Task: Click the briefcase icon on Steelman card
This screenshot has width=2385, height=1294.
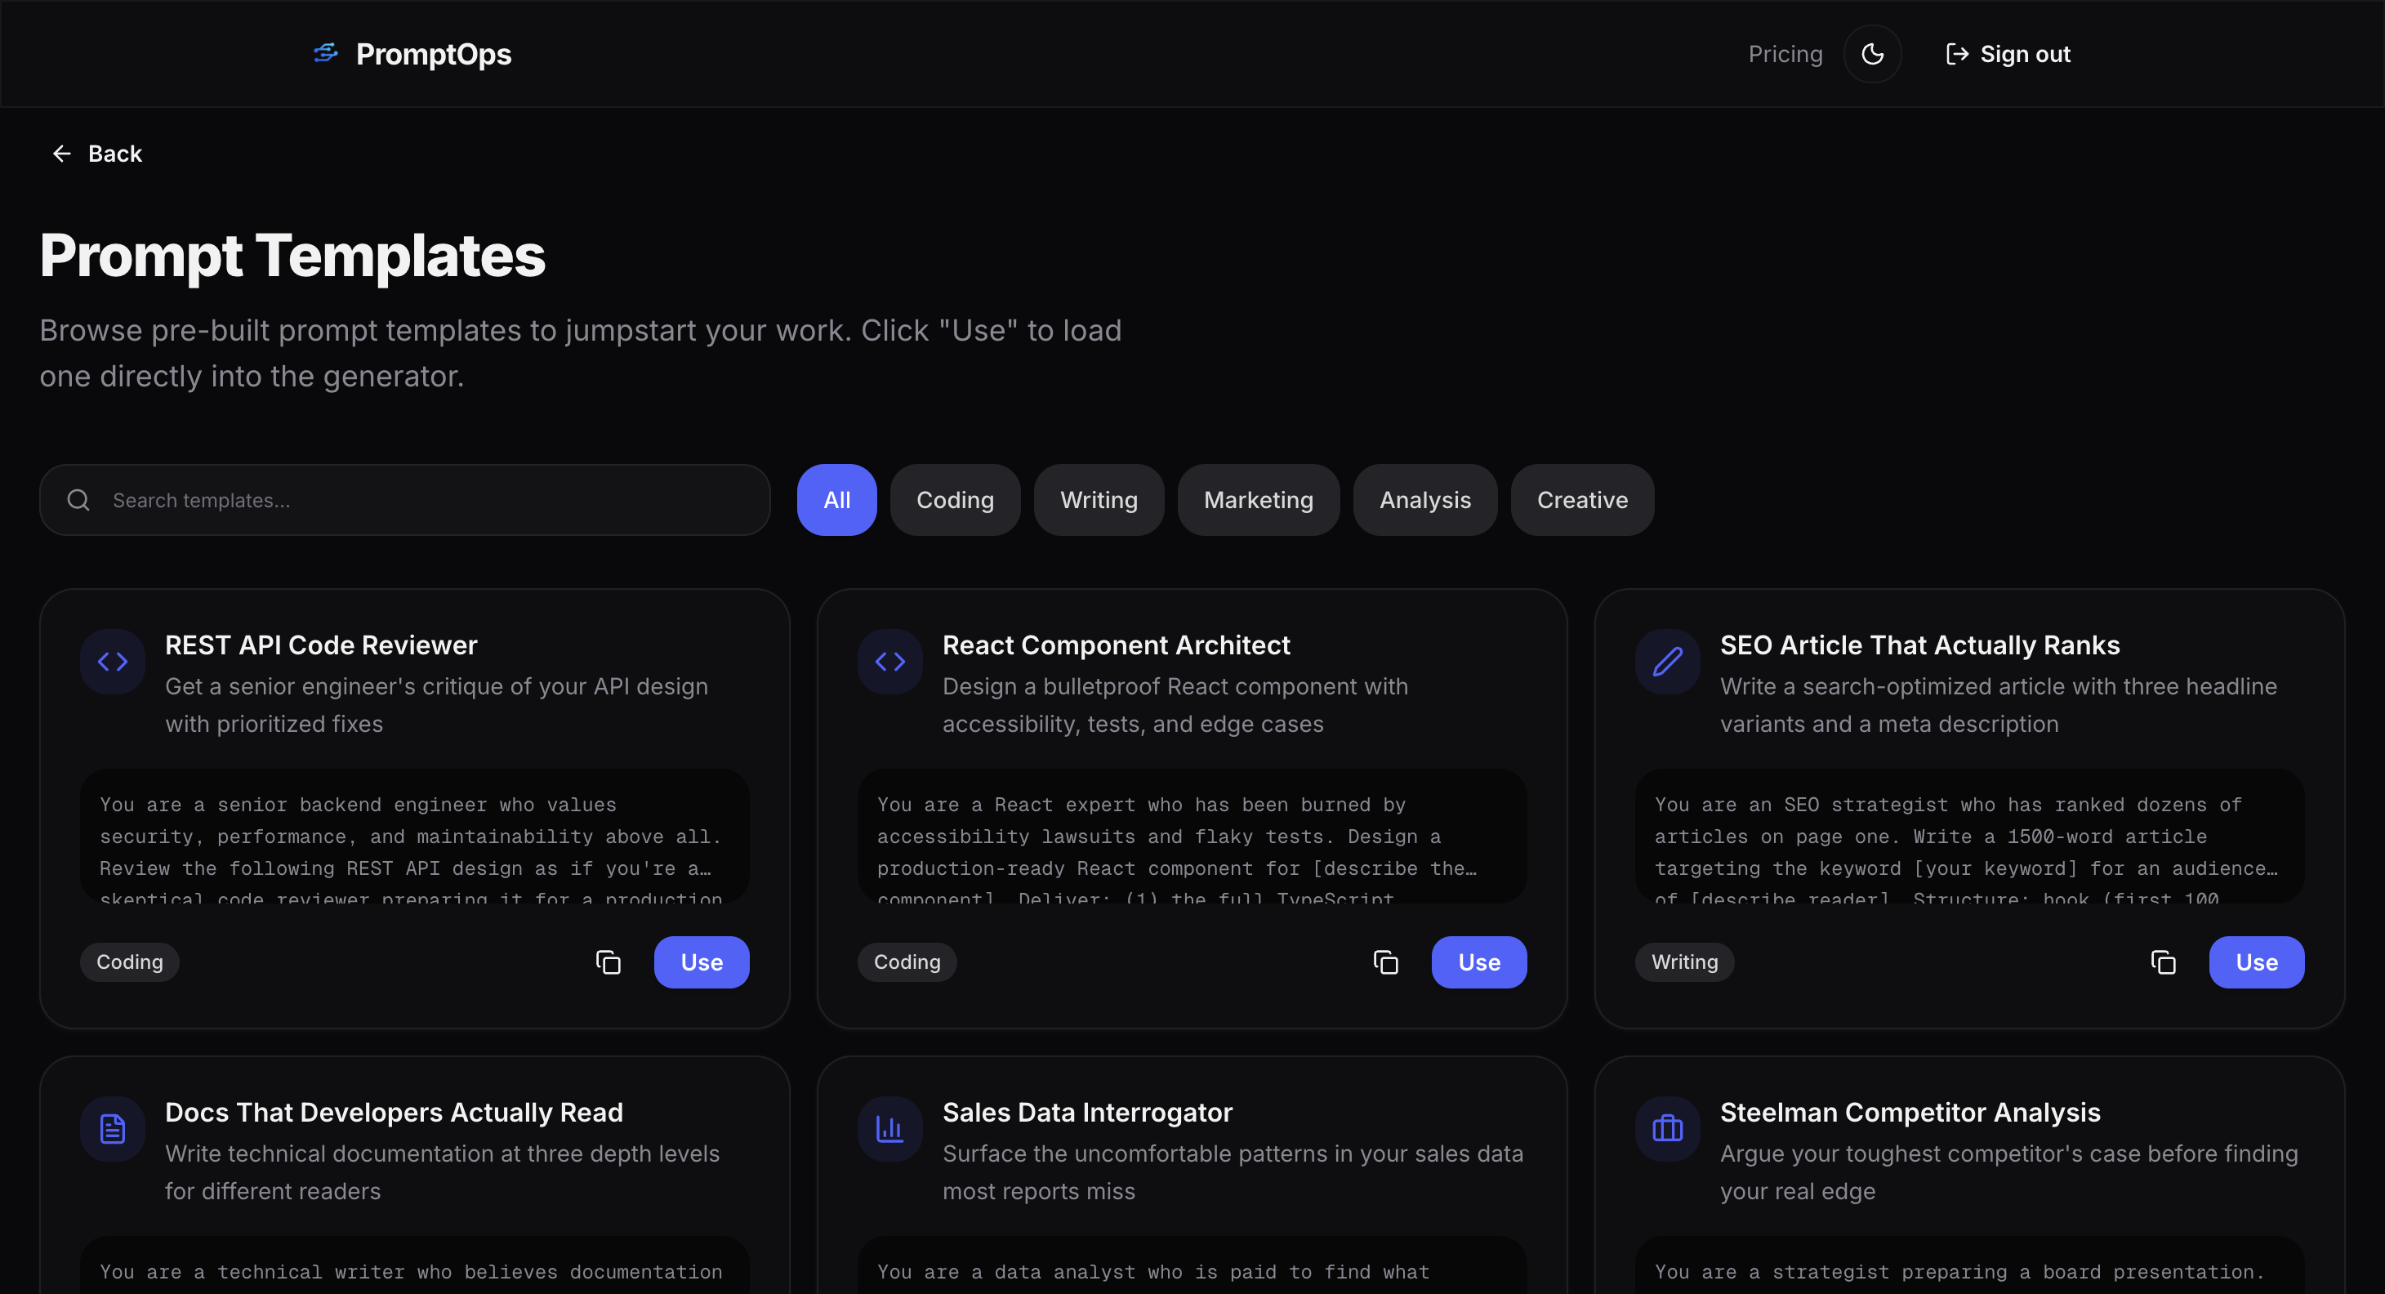Action: (1668, 1128)
